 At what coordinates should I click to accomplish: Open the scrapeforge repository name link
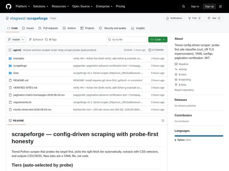[x=37, y=18]
